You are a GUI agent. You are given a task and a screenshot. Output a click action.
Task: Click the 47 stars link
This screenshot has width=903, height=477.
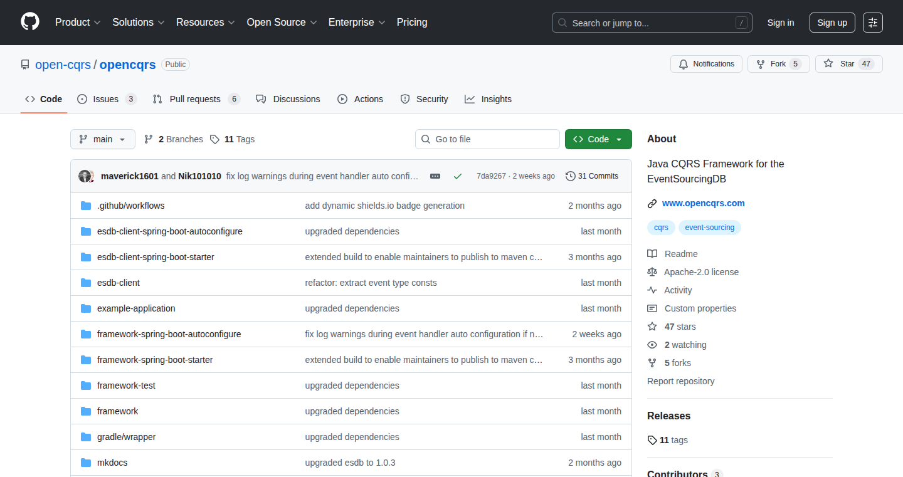coord(680,327)
